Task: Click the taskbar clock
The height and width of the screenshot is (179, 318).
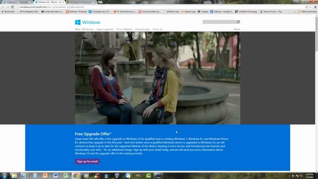Action: click(x=310, y=176)
